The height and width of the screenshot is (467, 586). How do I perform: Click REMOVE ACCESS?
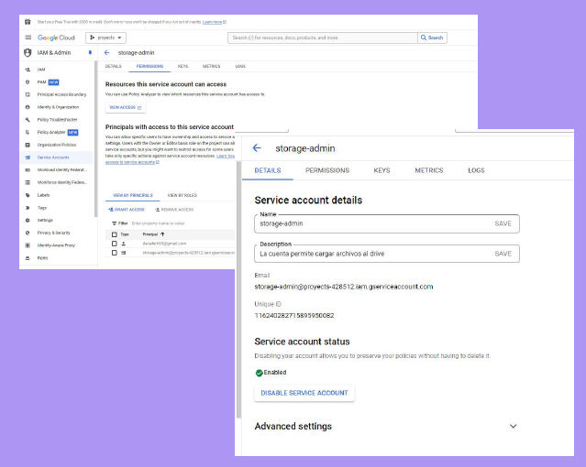(174, 210)
